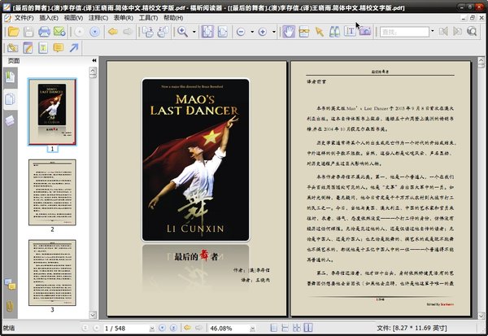Select the Hand tool
488x336 pixels.
(288, 32)
